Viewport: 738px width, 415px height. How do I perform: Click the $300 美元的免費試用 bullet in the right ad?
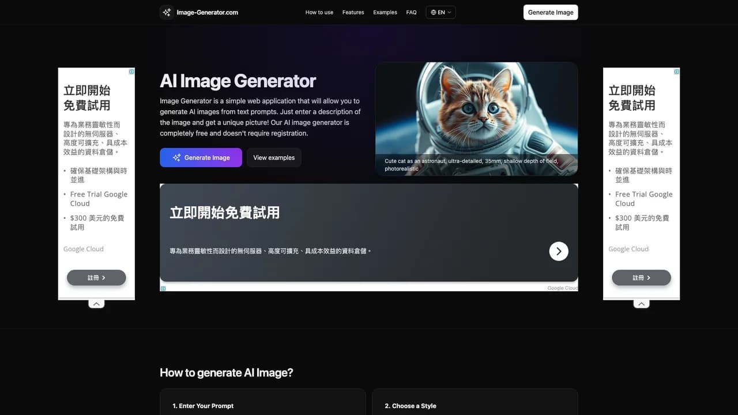pos(642,222)
